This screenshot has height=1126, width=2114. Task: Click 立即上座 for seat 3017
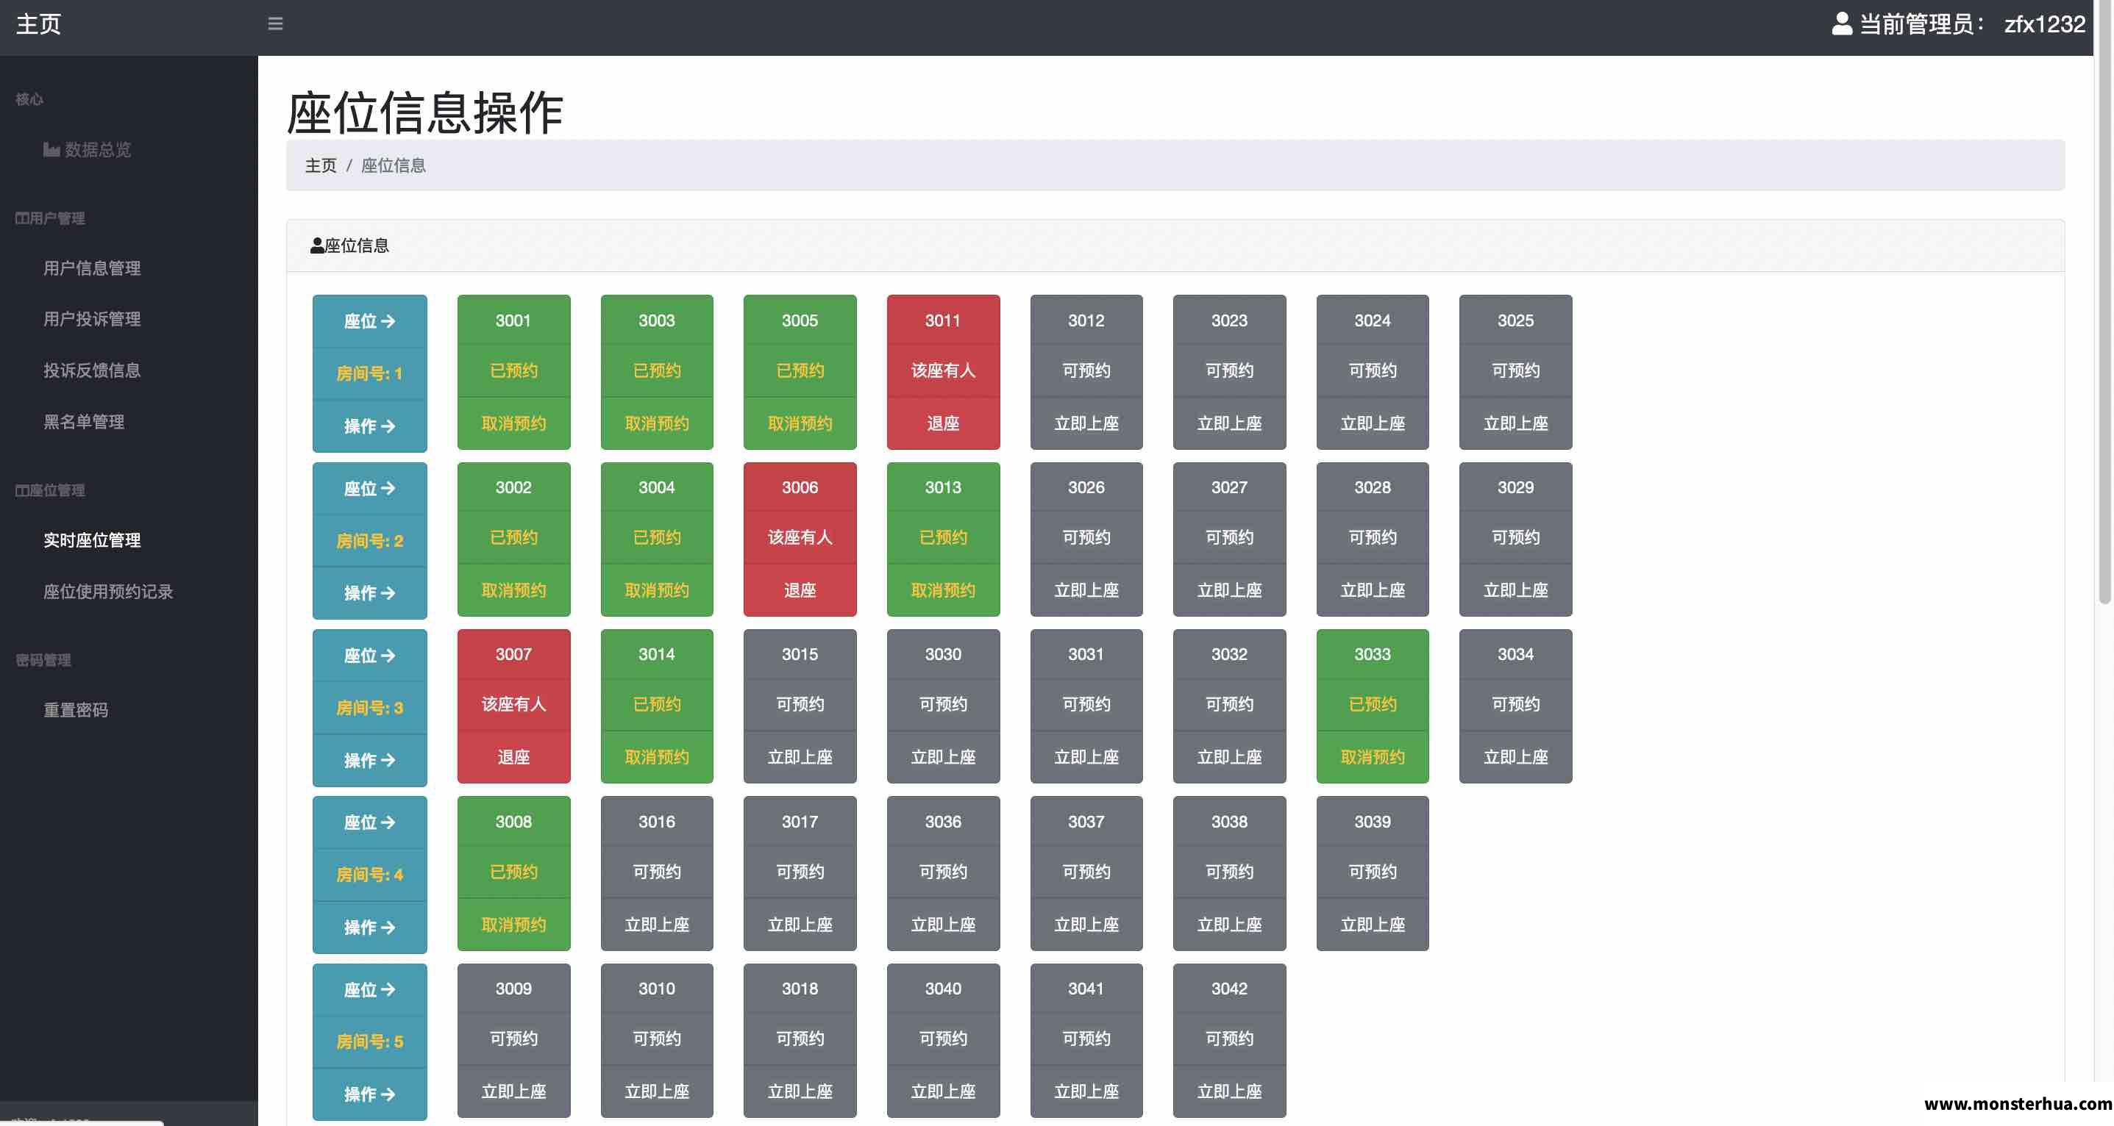800,925
